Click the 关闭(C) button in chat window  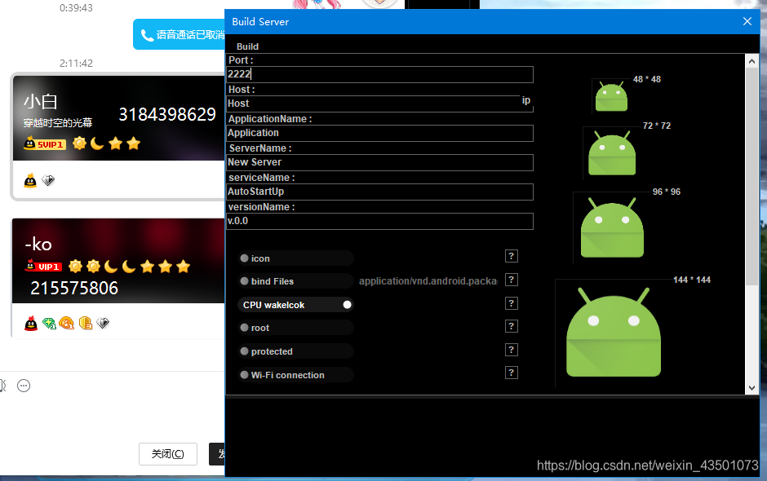coord(168,454)
